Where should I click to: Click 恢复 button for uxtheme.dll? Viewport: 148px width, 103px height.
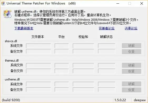131,90
